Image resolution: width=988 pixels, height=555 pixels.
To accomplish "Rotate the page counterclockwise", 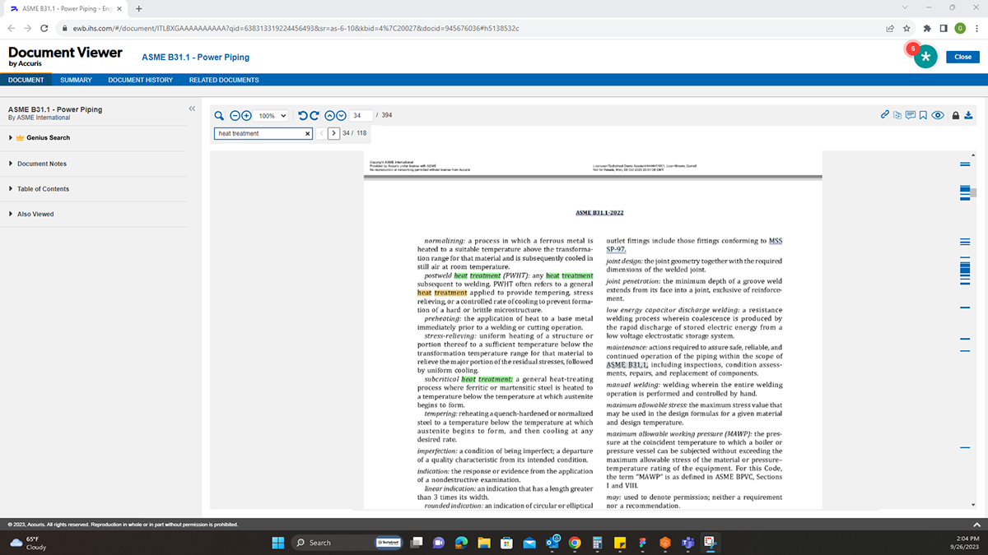I will pyautogui.click(x=302, y=115).
